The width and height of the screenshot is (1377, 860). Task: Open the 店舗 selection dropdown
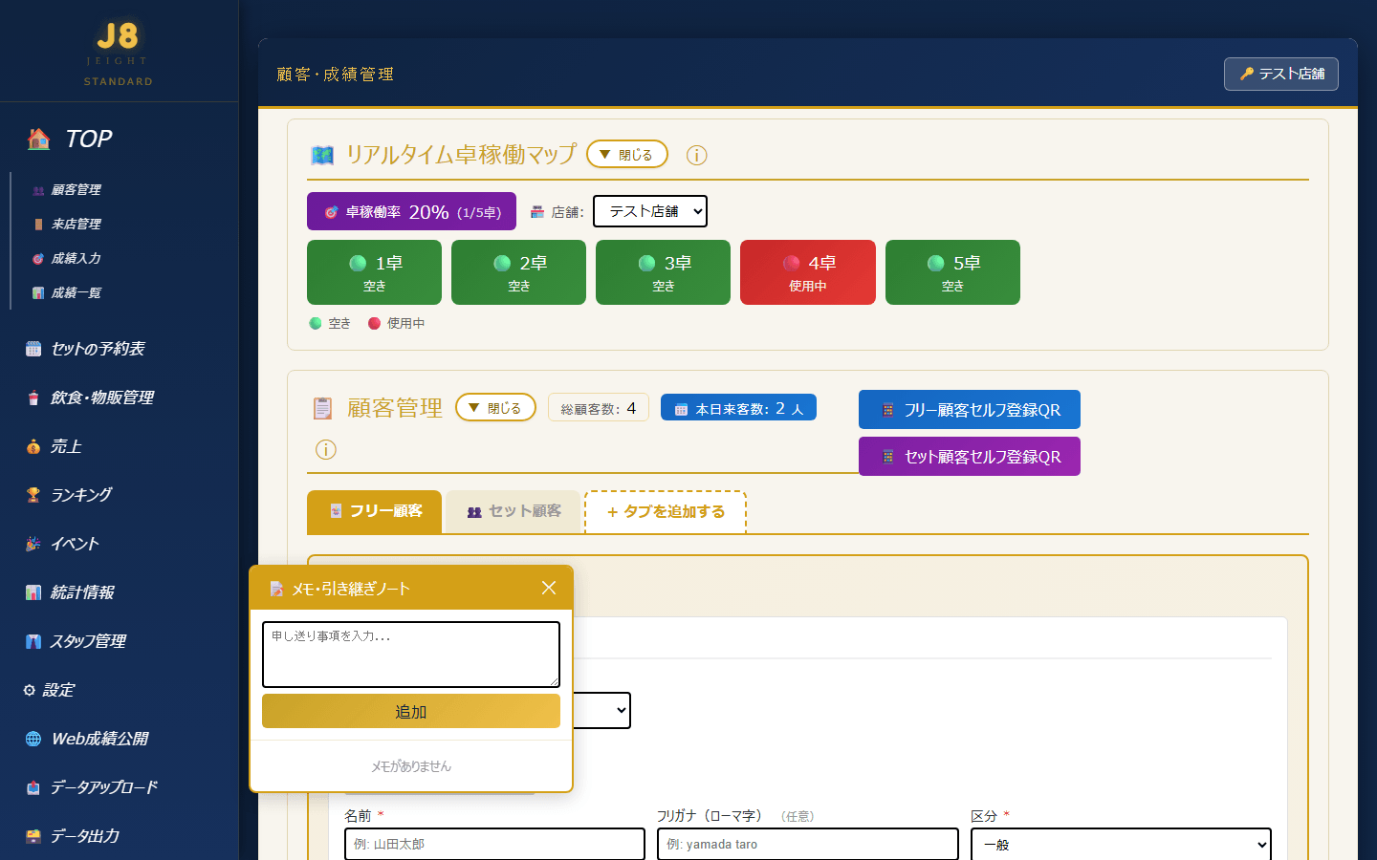click(x=650, y=211)
